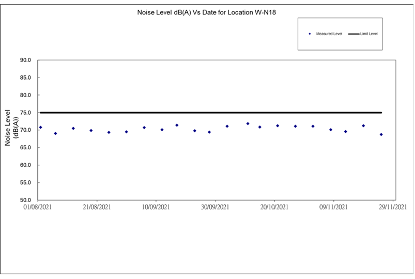Screen dimensions: 415x279
Task: Select the first measured data point on the left
Action: tap(40, 127)
